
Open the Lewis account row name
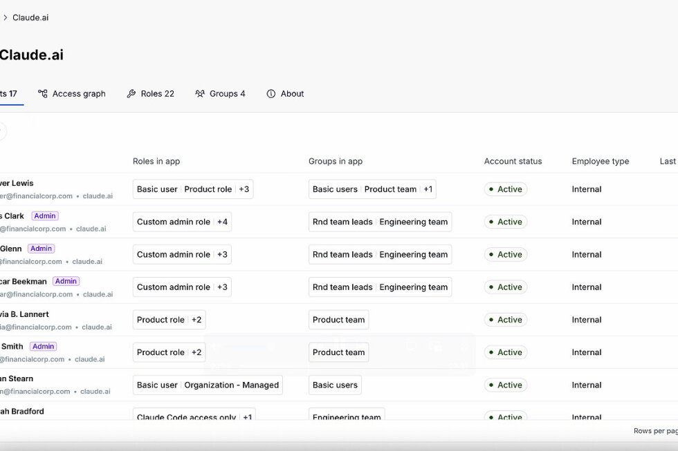[x=17, y=184]
